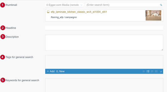Switch Tags list to grid thumbnails view

(156, 71)
